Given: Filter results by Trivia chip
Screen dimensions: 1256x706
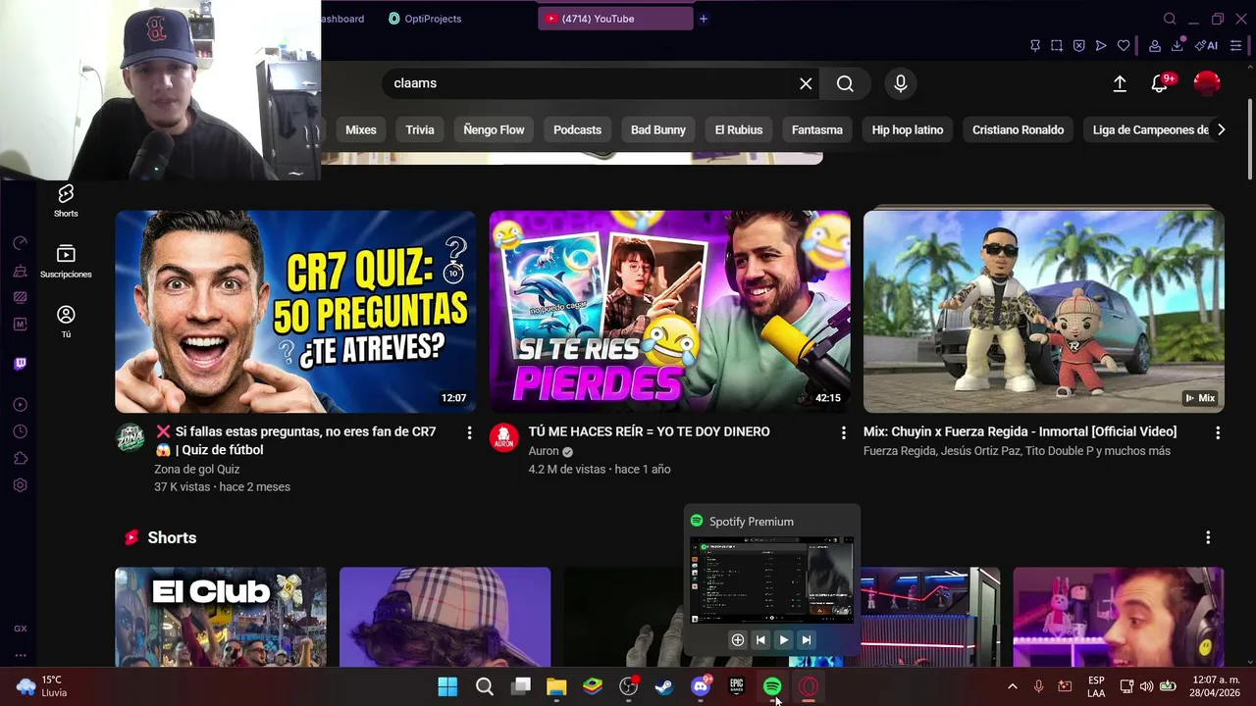Looking at the screenshot, I should coord(420,129).
